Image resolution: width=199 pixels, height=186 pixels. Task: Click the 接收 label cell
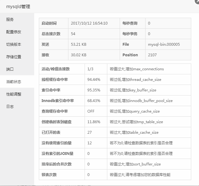(x=54, y=55)
